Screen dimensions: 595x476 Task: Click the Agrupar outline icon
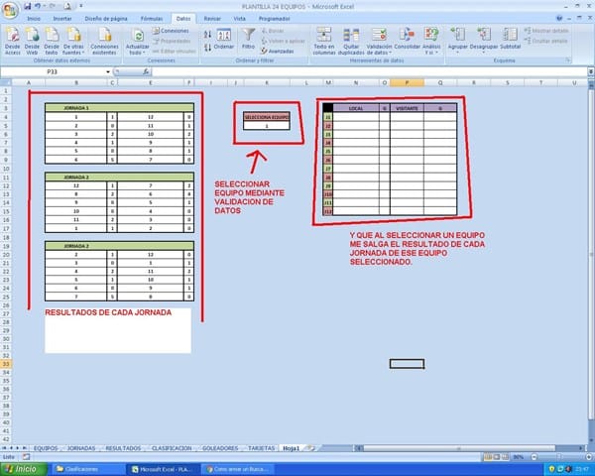[x=457, y=35]
